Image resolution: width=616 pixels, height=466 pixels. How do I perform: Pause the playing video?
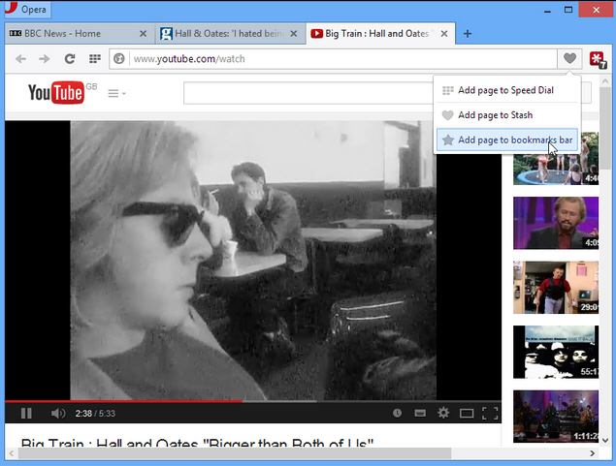click(26, 413)
